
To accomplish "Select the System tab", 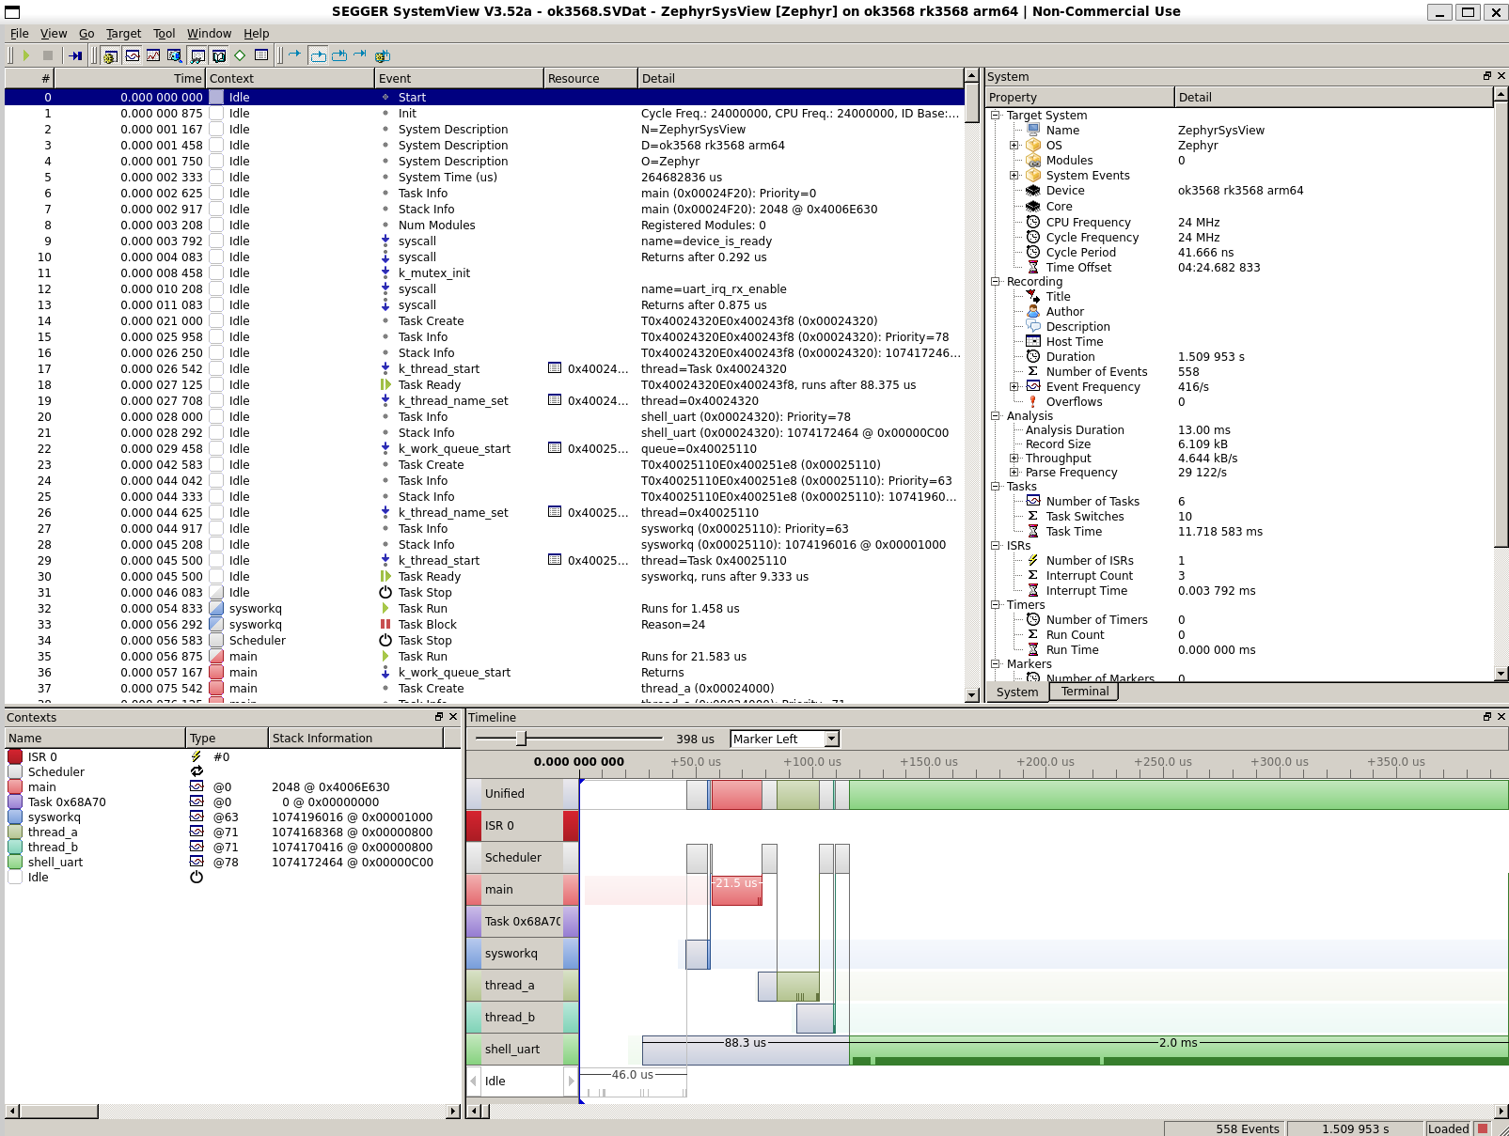I will click(x=1017, y=692).
